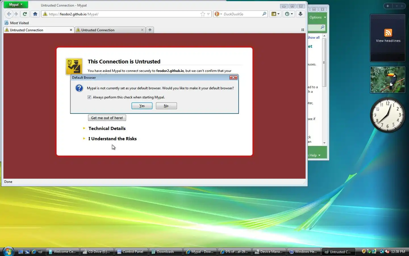This screenshot has width=409, height=256.
Task: Click Switch between windows quick launch icon
Action: [x=27, y=252]
